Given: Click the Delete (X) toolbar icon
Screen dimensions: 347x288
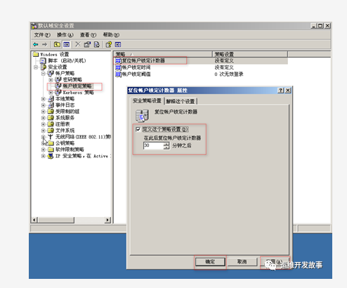Looking at the screenshot, I should (78, 44).
